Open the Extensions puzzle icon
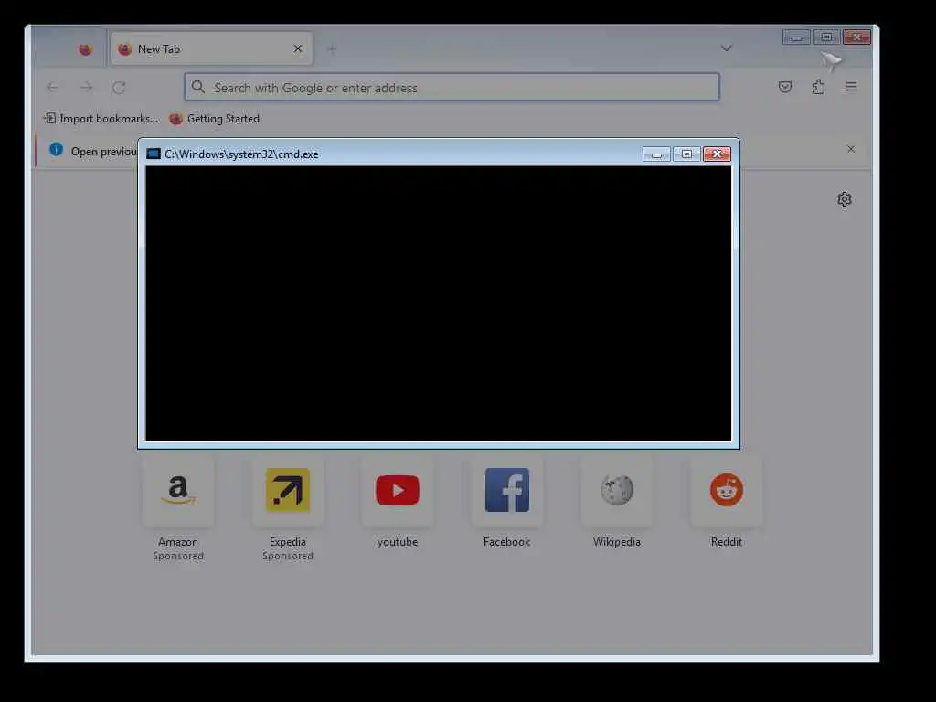The height and width of the screenshot is (702, 936). [818, 87]
